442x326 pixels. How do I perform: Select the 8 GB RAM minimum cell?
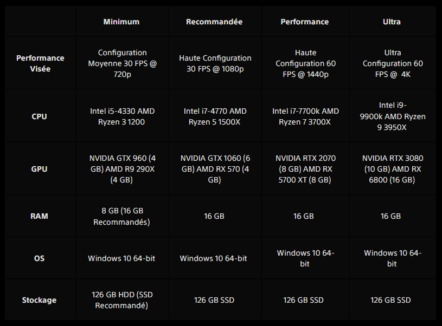(x=121, y=216)
